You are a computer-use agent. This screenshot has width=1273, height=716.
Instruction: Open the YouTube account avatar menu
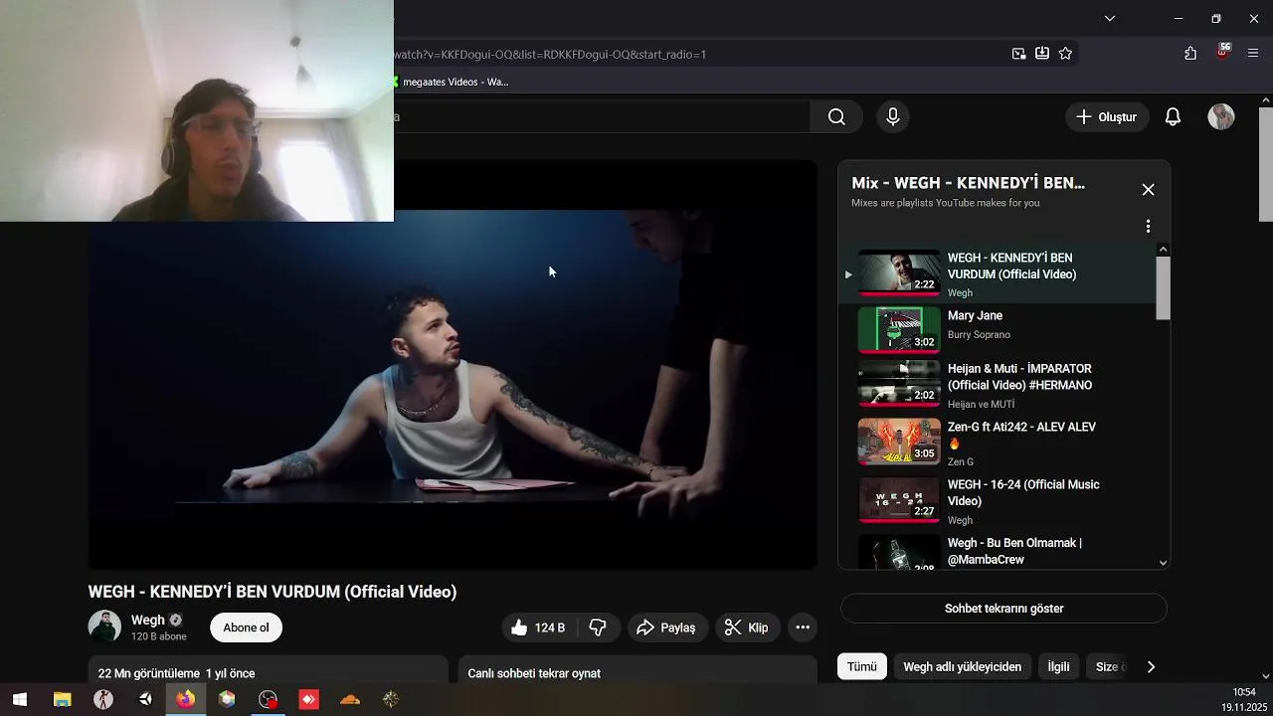1221,117
